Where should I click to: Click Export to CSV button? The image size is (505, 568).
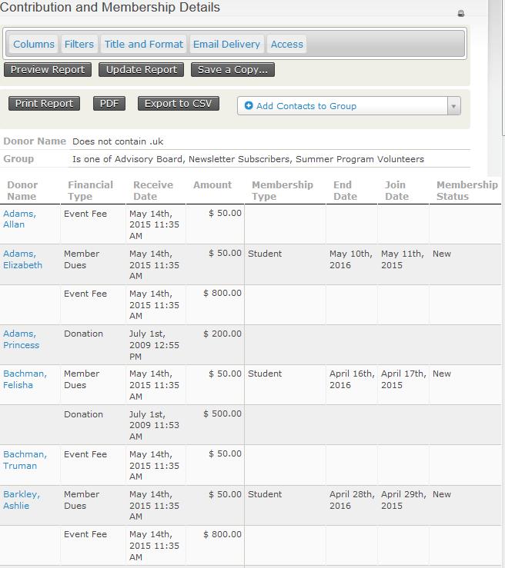pyautogui.click(x=179, y=104)
